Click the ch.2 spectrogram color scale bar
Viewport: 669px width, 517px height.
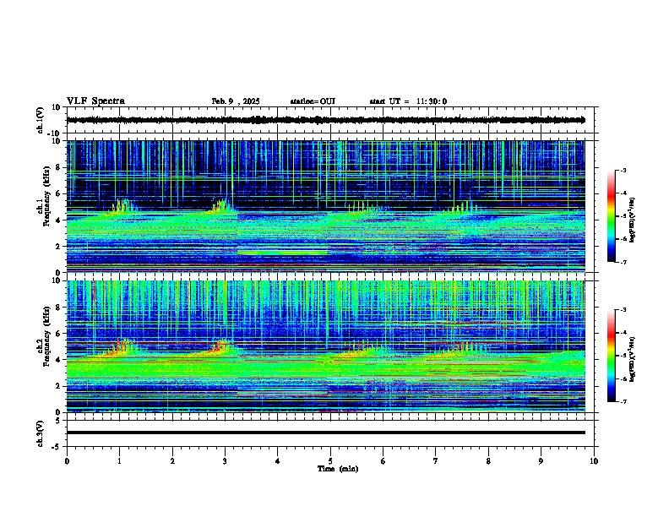612,356
